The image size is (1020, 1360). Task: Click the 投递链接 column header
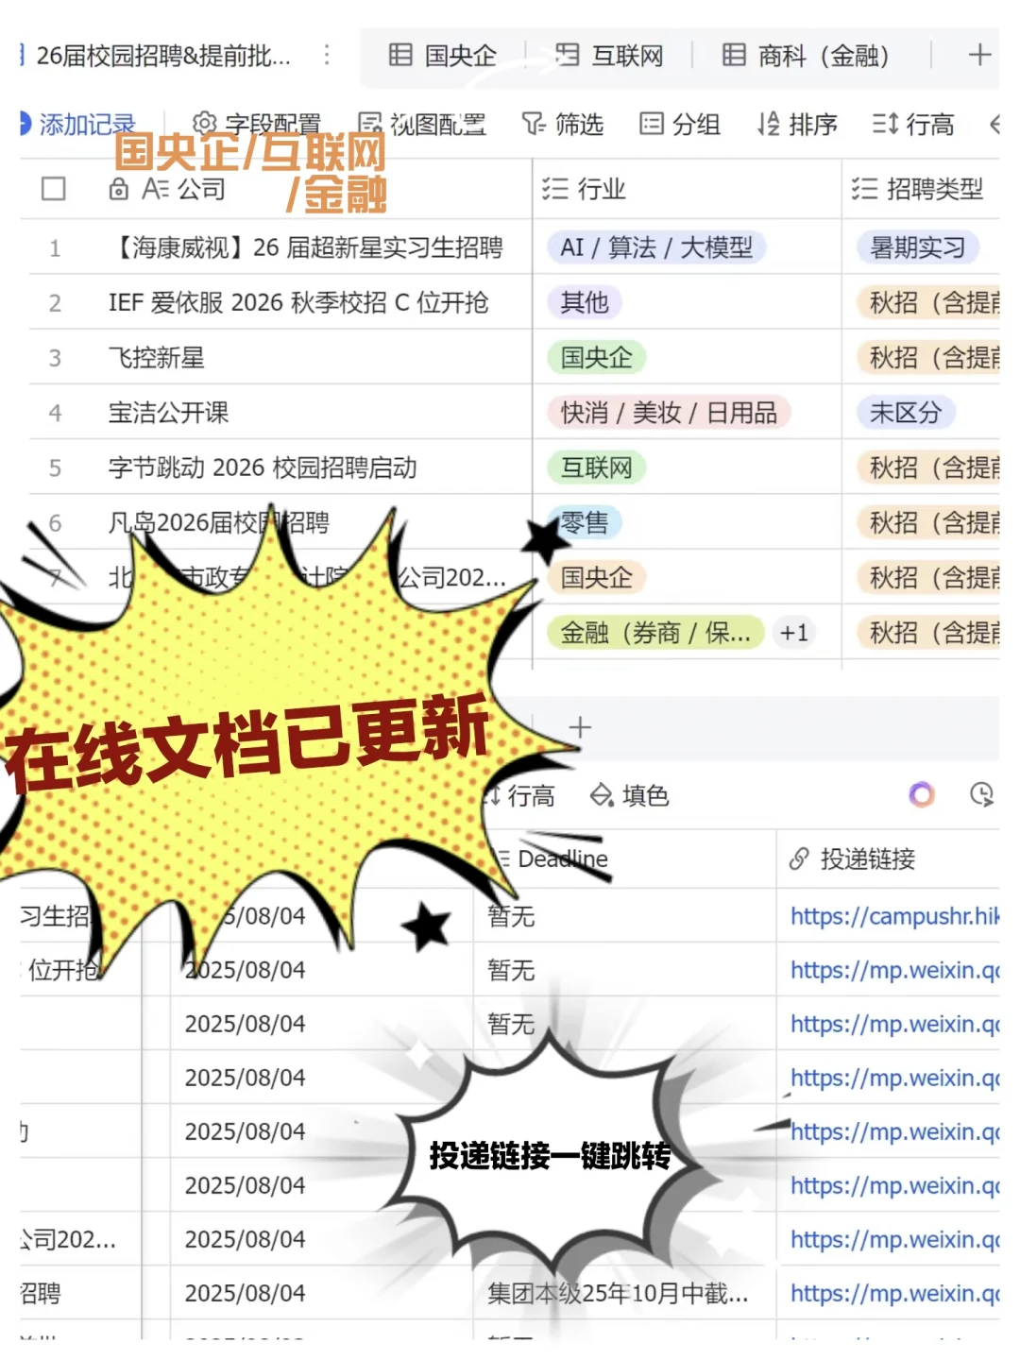pos(852,858)
